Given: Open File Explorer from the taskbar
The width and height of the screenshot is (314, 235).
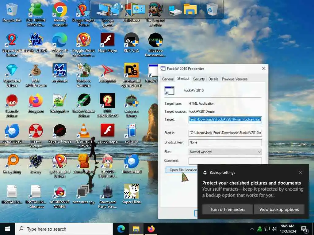Looking at the screenshot, I should point(136,229).
